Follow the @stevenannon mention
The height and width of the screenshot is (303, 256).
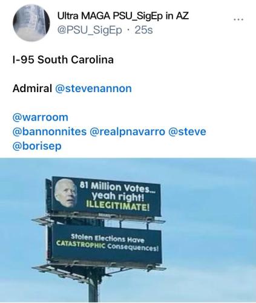click(x=93, y=88)
